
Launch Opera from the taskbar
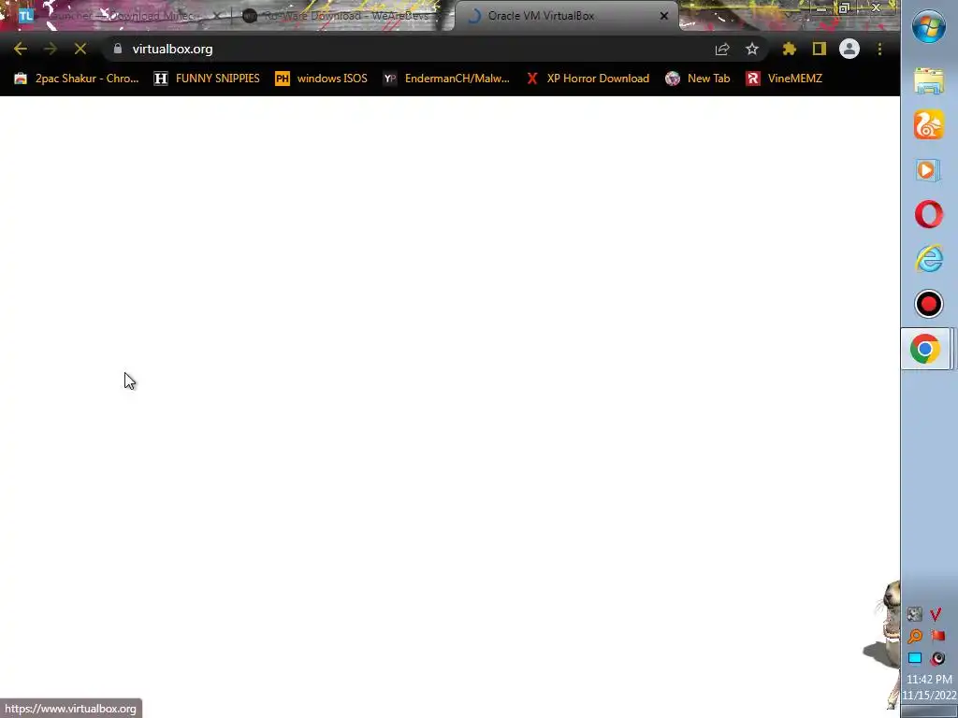point(929,214)
